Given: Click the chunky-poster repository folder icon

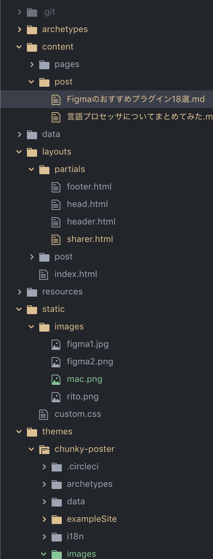Looking at the screenshot, I should pyautogui.click(x=44, y=449).
